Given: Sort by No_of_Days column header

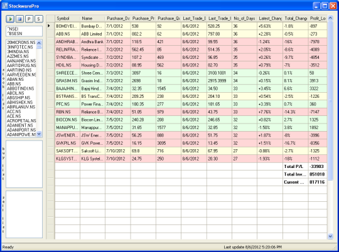Looking at the screenshot, I should tap(245, 19).
